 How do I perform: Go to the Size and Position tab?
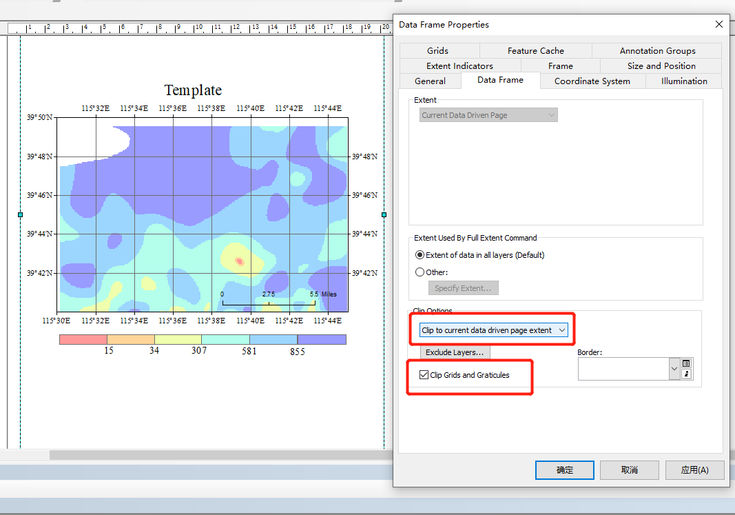pos(661,65)
